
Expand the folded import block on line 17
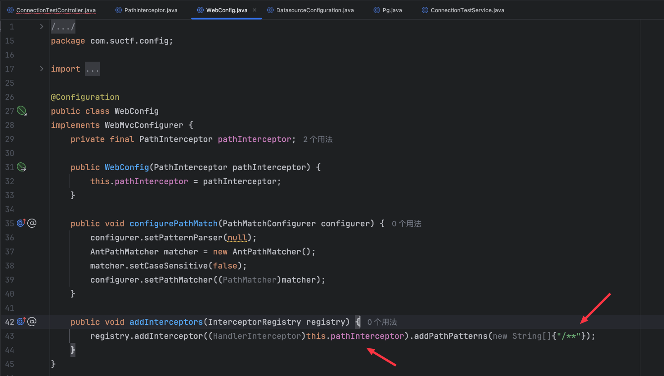pos(41,69)
